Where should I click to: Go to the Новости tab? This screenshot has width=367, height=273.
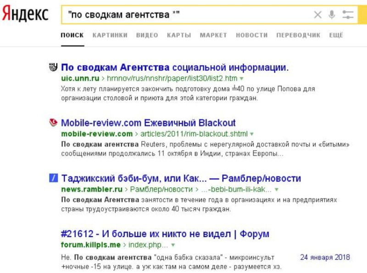point(252,35)
